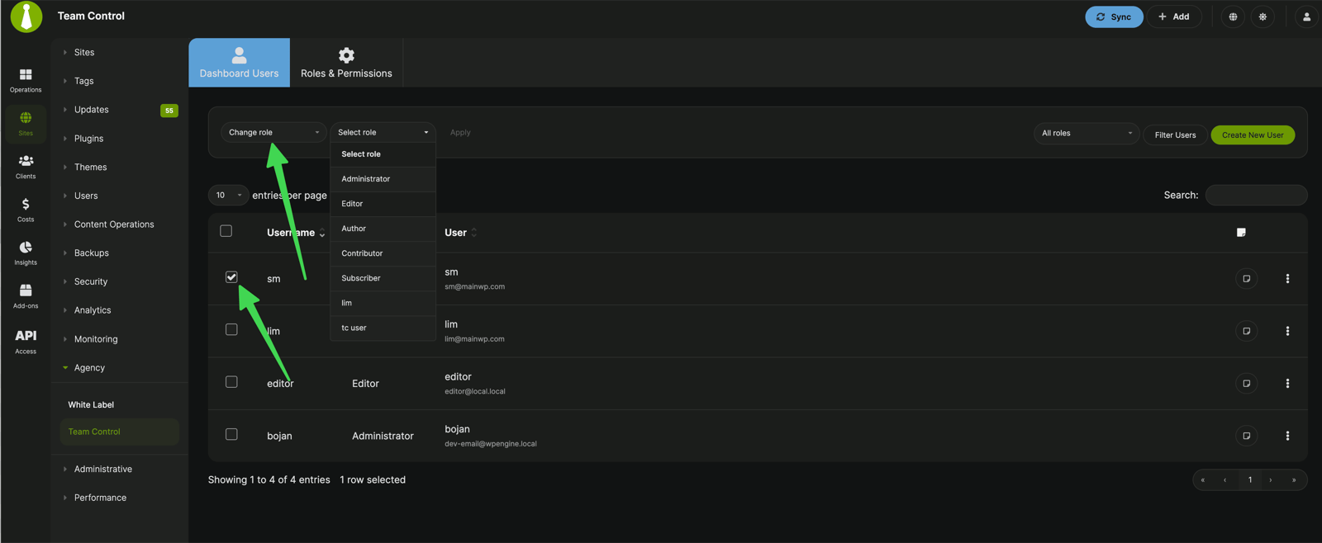Switch to the Dashboard Users tab
This screenshot has height=543, width=1322.
click(239, 63)
